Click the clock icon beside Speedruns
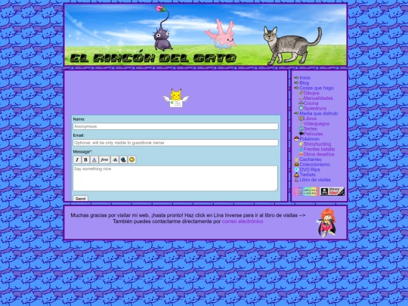 click(301, 108)
